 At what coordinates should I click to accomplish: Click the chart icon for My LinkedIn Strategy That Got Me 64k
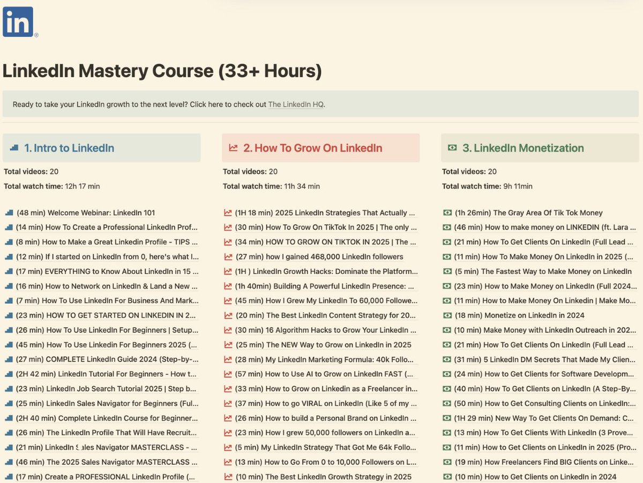click(x=228, y=447)
